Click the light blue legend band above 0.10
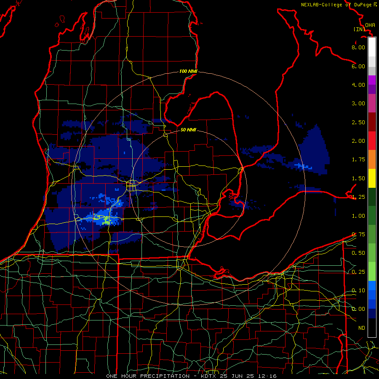 pos(372,286)
